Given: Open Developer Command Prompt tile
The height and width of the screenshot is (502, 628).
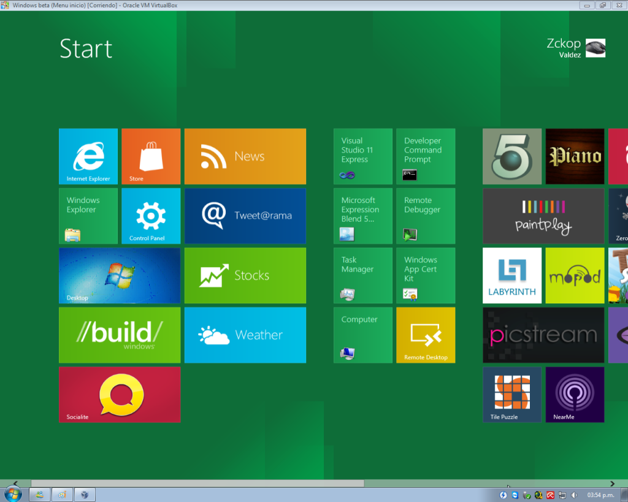Looking at the screenshot, I should [426, 156].
